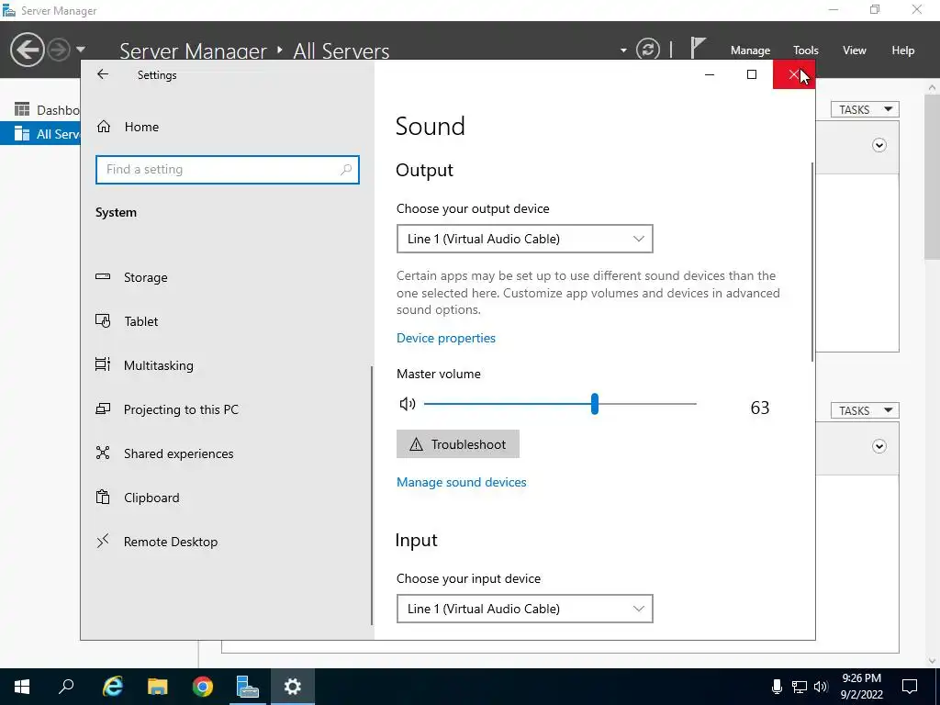
Task: Open Manage sound devices link
Action: coord(462,482)
